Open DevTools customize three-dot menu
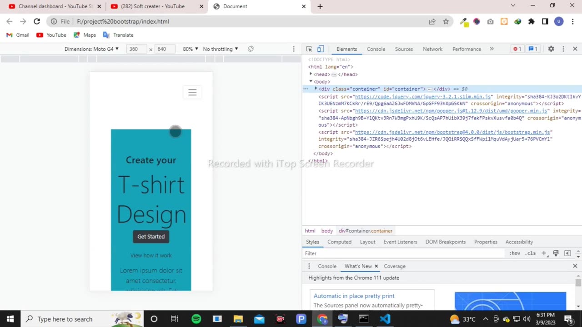 [x=563, y=49]
